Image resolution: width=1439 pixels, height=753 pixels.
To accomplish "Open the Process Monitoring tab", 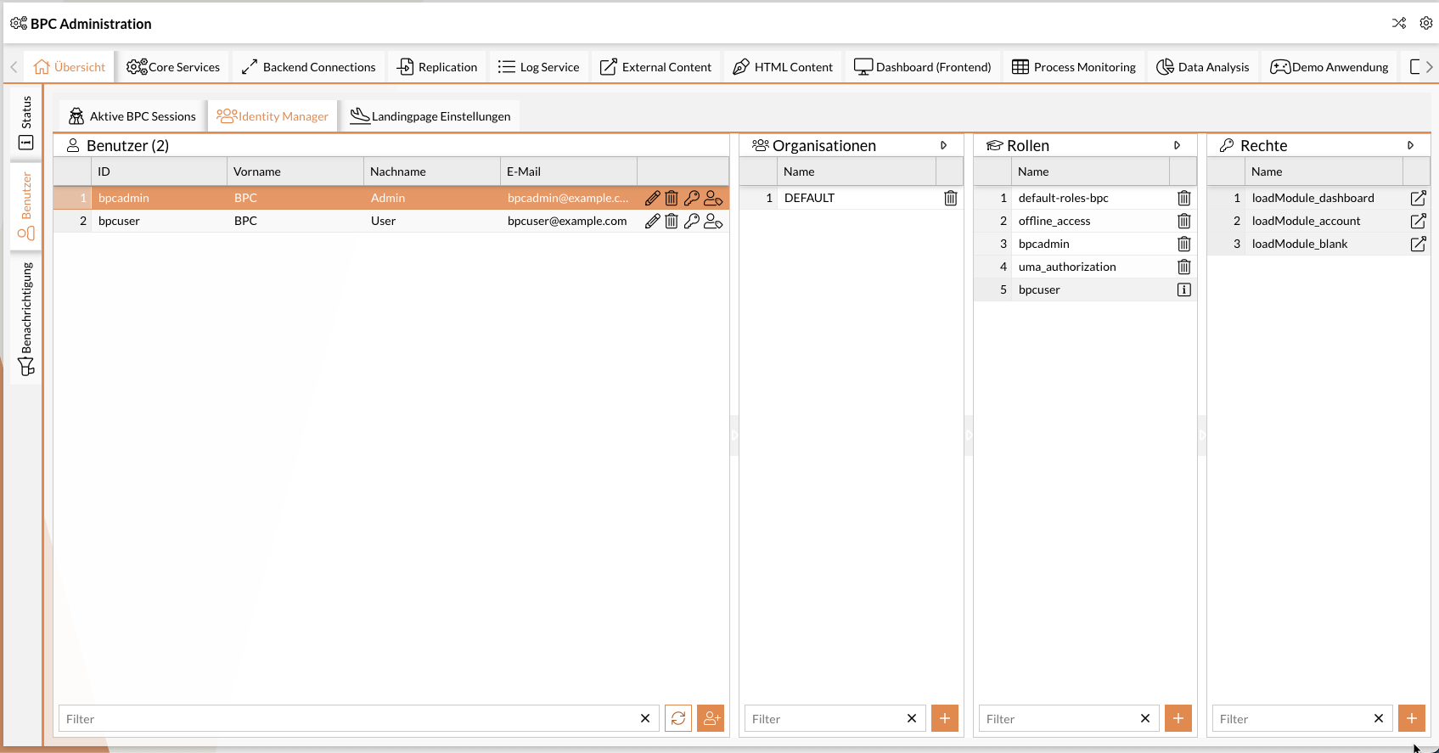I will (x=1074, y=67).
